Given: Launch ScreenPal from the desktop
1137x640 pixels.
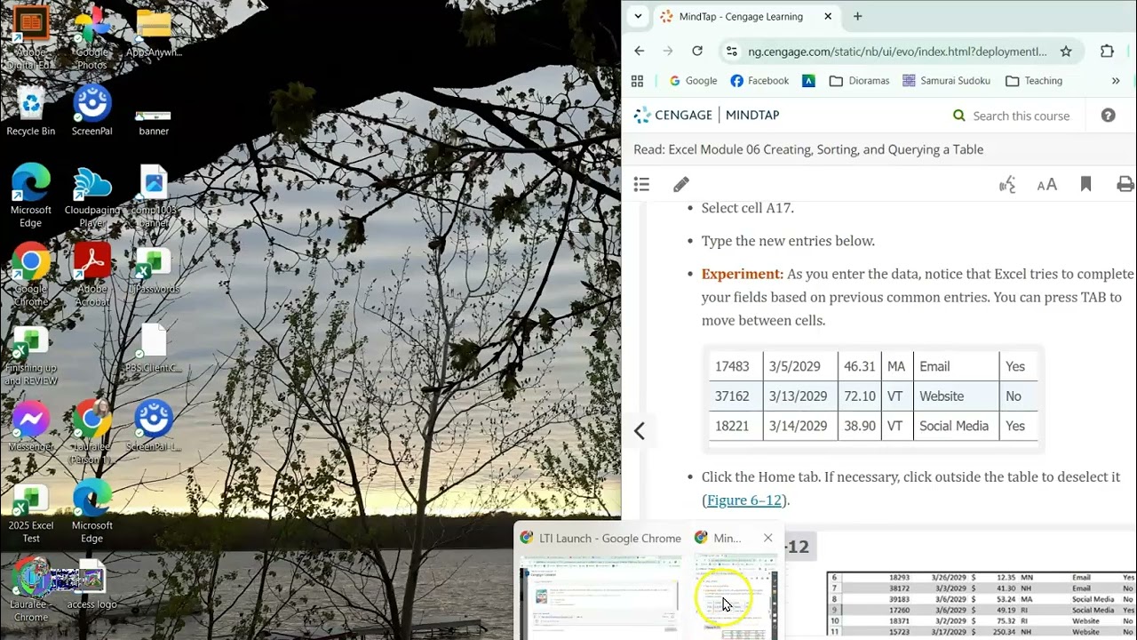Looking at the screenshot, I should click(91, 111).
